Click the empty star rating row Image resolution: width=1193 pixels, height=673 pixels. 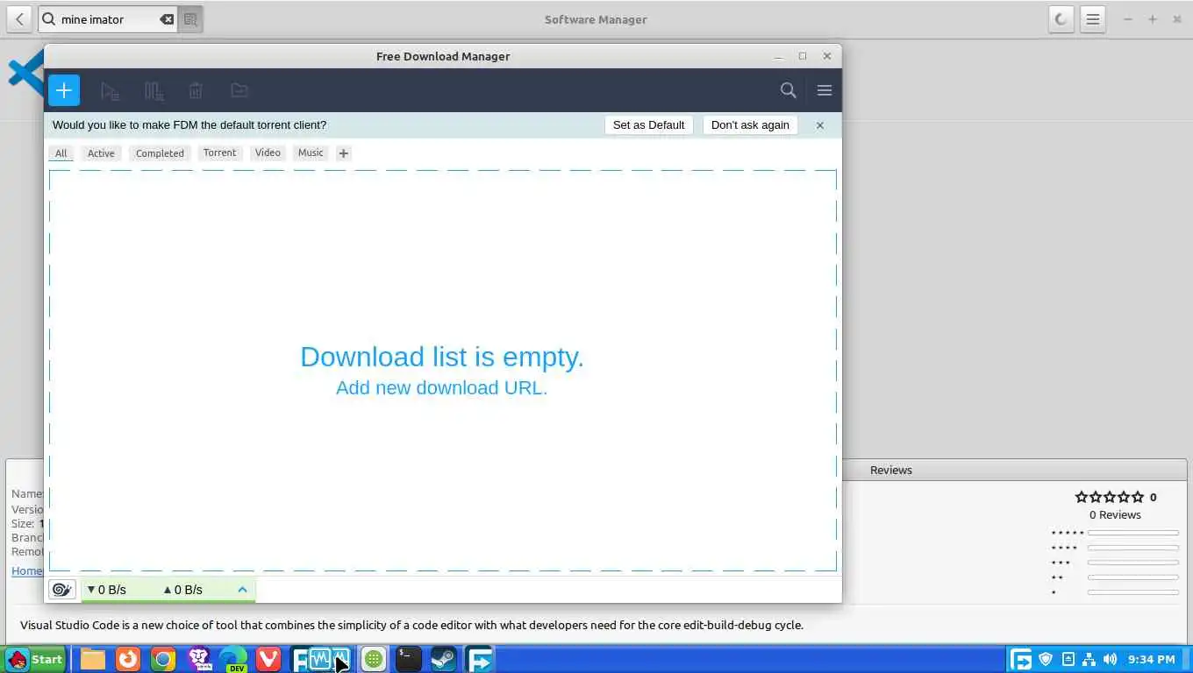tap(1110, 497)
